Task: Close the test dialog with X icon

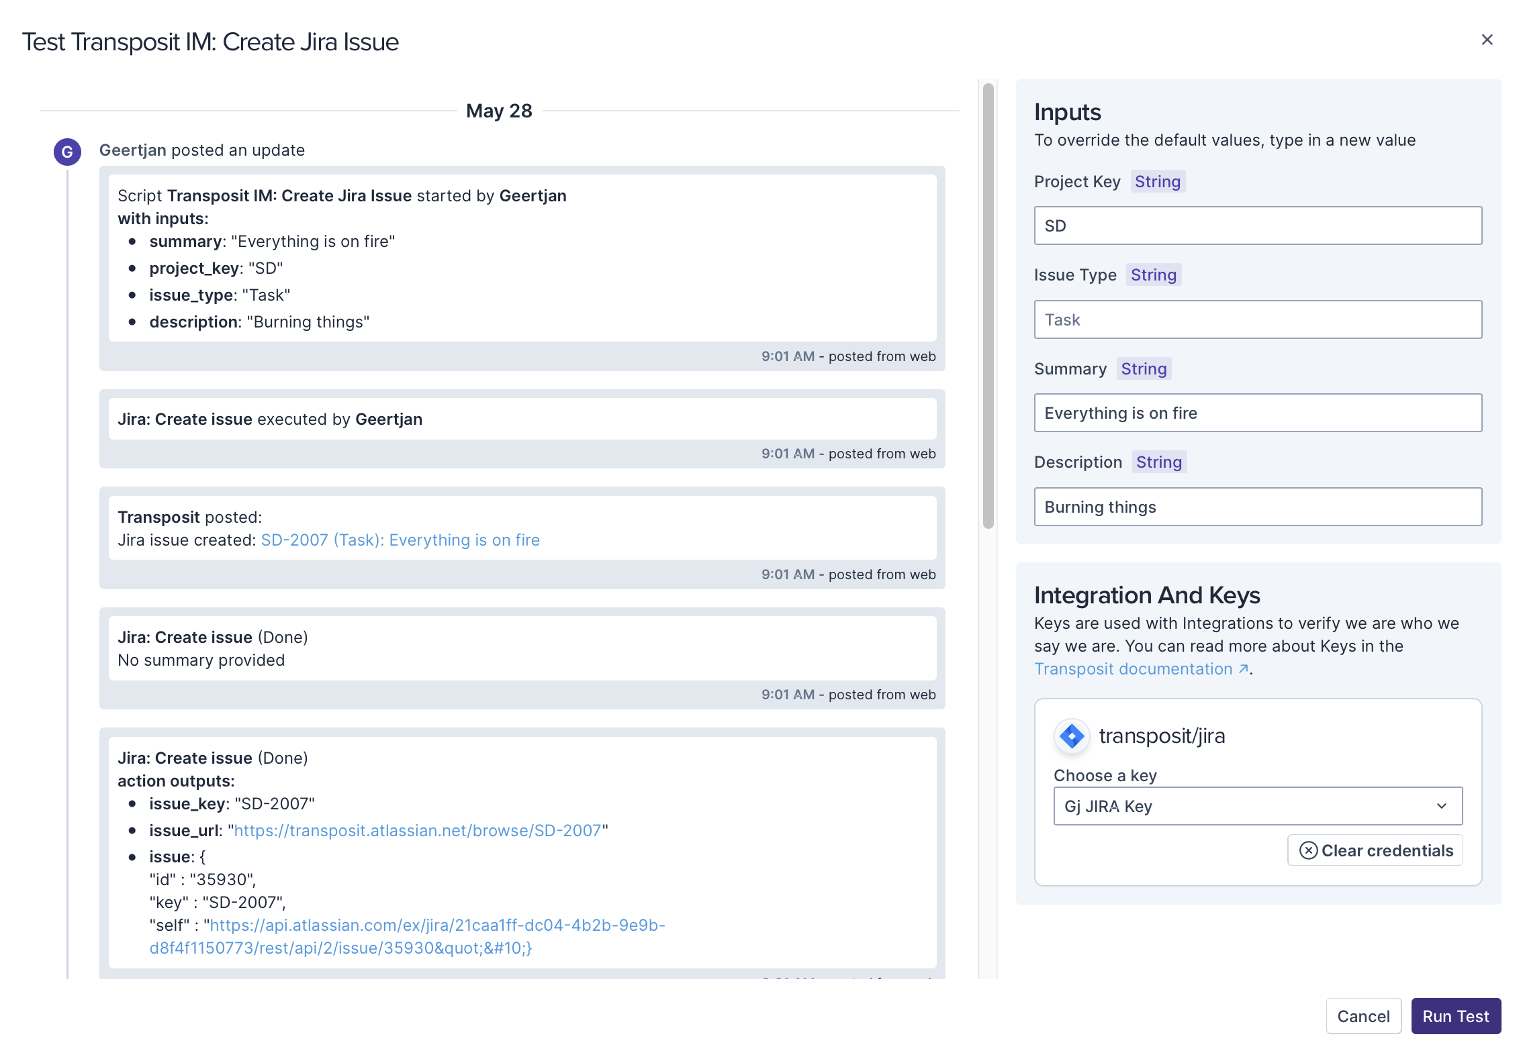Action: coord(1487,40)
